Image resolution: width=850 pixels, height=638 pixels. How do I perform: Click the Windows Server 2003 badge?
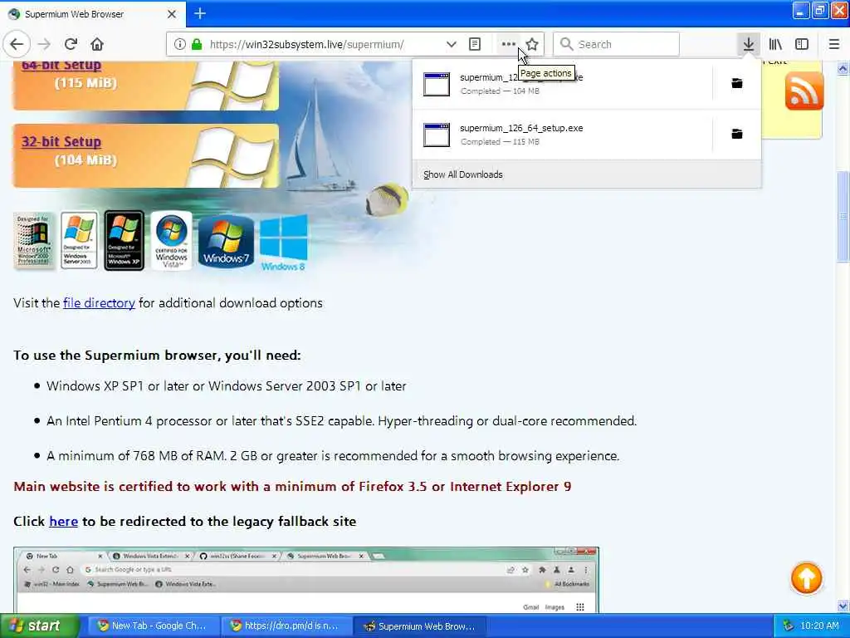(x=79, y=240)
